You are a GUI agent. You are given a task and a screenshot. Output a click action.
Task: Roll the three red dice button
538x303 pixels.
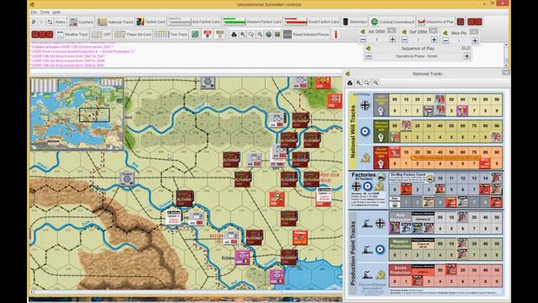42,35
